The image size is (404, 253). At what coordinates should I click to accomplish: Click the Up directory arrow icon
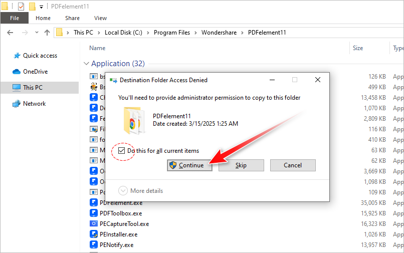coord(47,33)
